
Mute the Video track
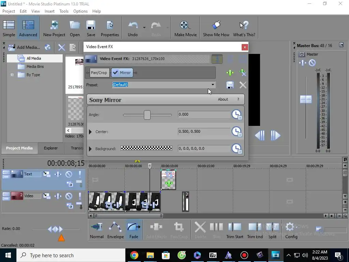point(69,196)
